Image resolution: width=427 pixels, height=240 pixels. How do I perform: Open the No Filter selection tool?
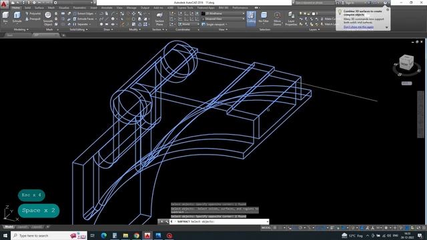pos(264,18)
